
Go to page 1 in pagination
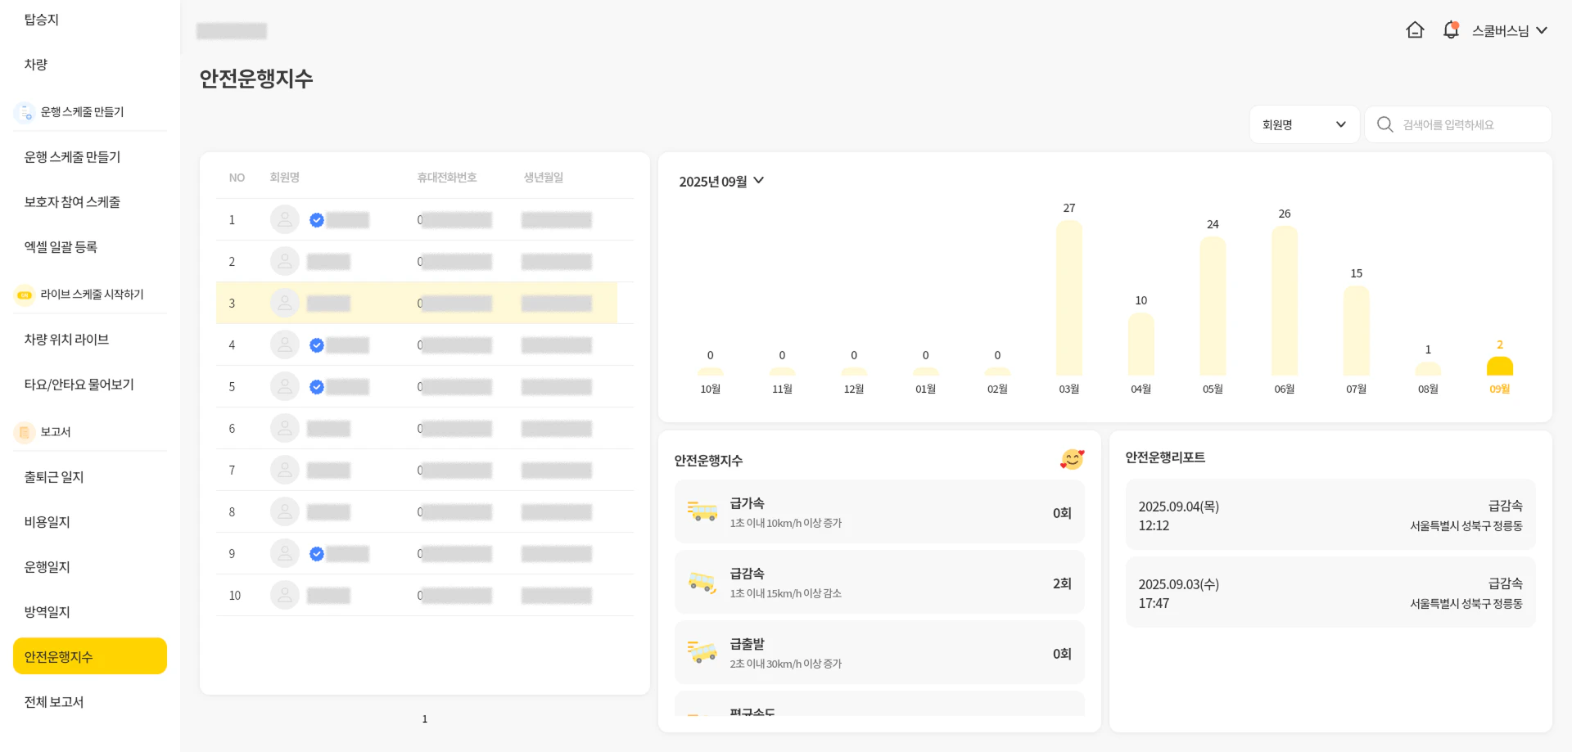(x=424, y=718)
